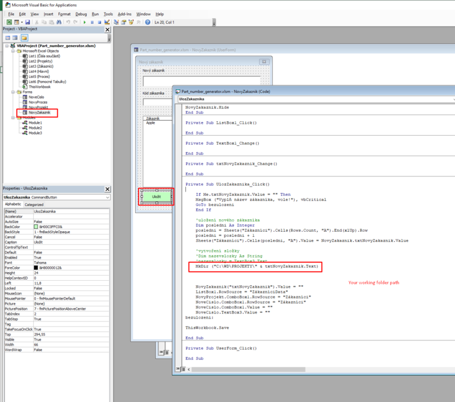This screenshot has height=402, width=455.
Task: Click the Find binoculars icon
Action: point(58,22)
